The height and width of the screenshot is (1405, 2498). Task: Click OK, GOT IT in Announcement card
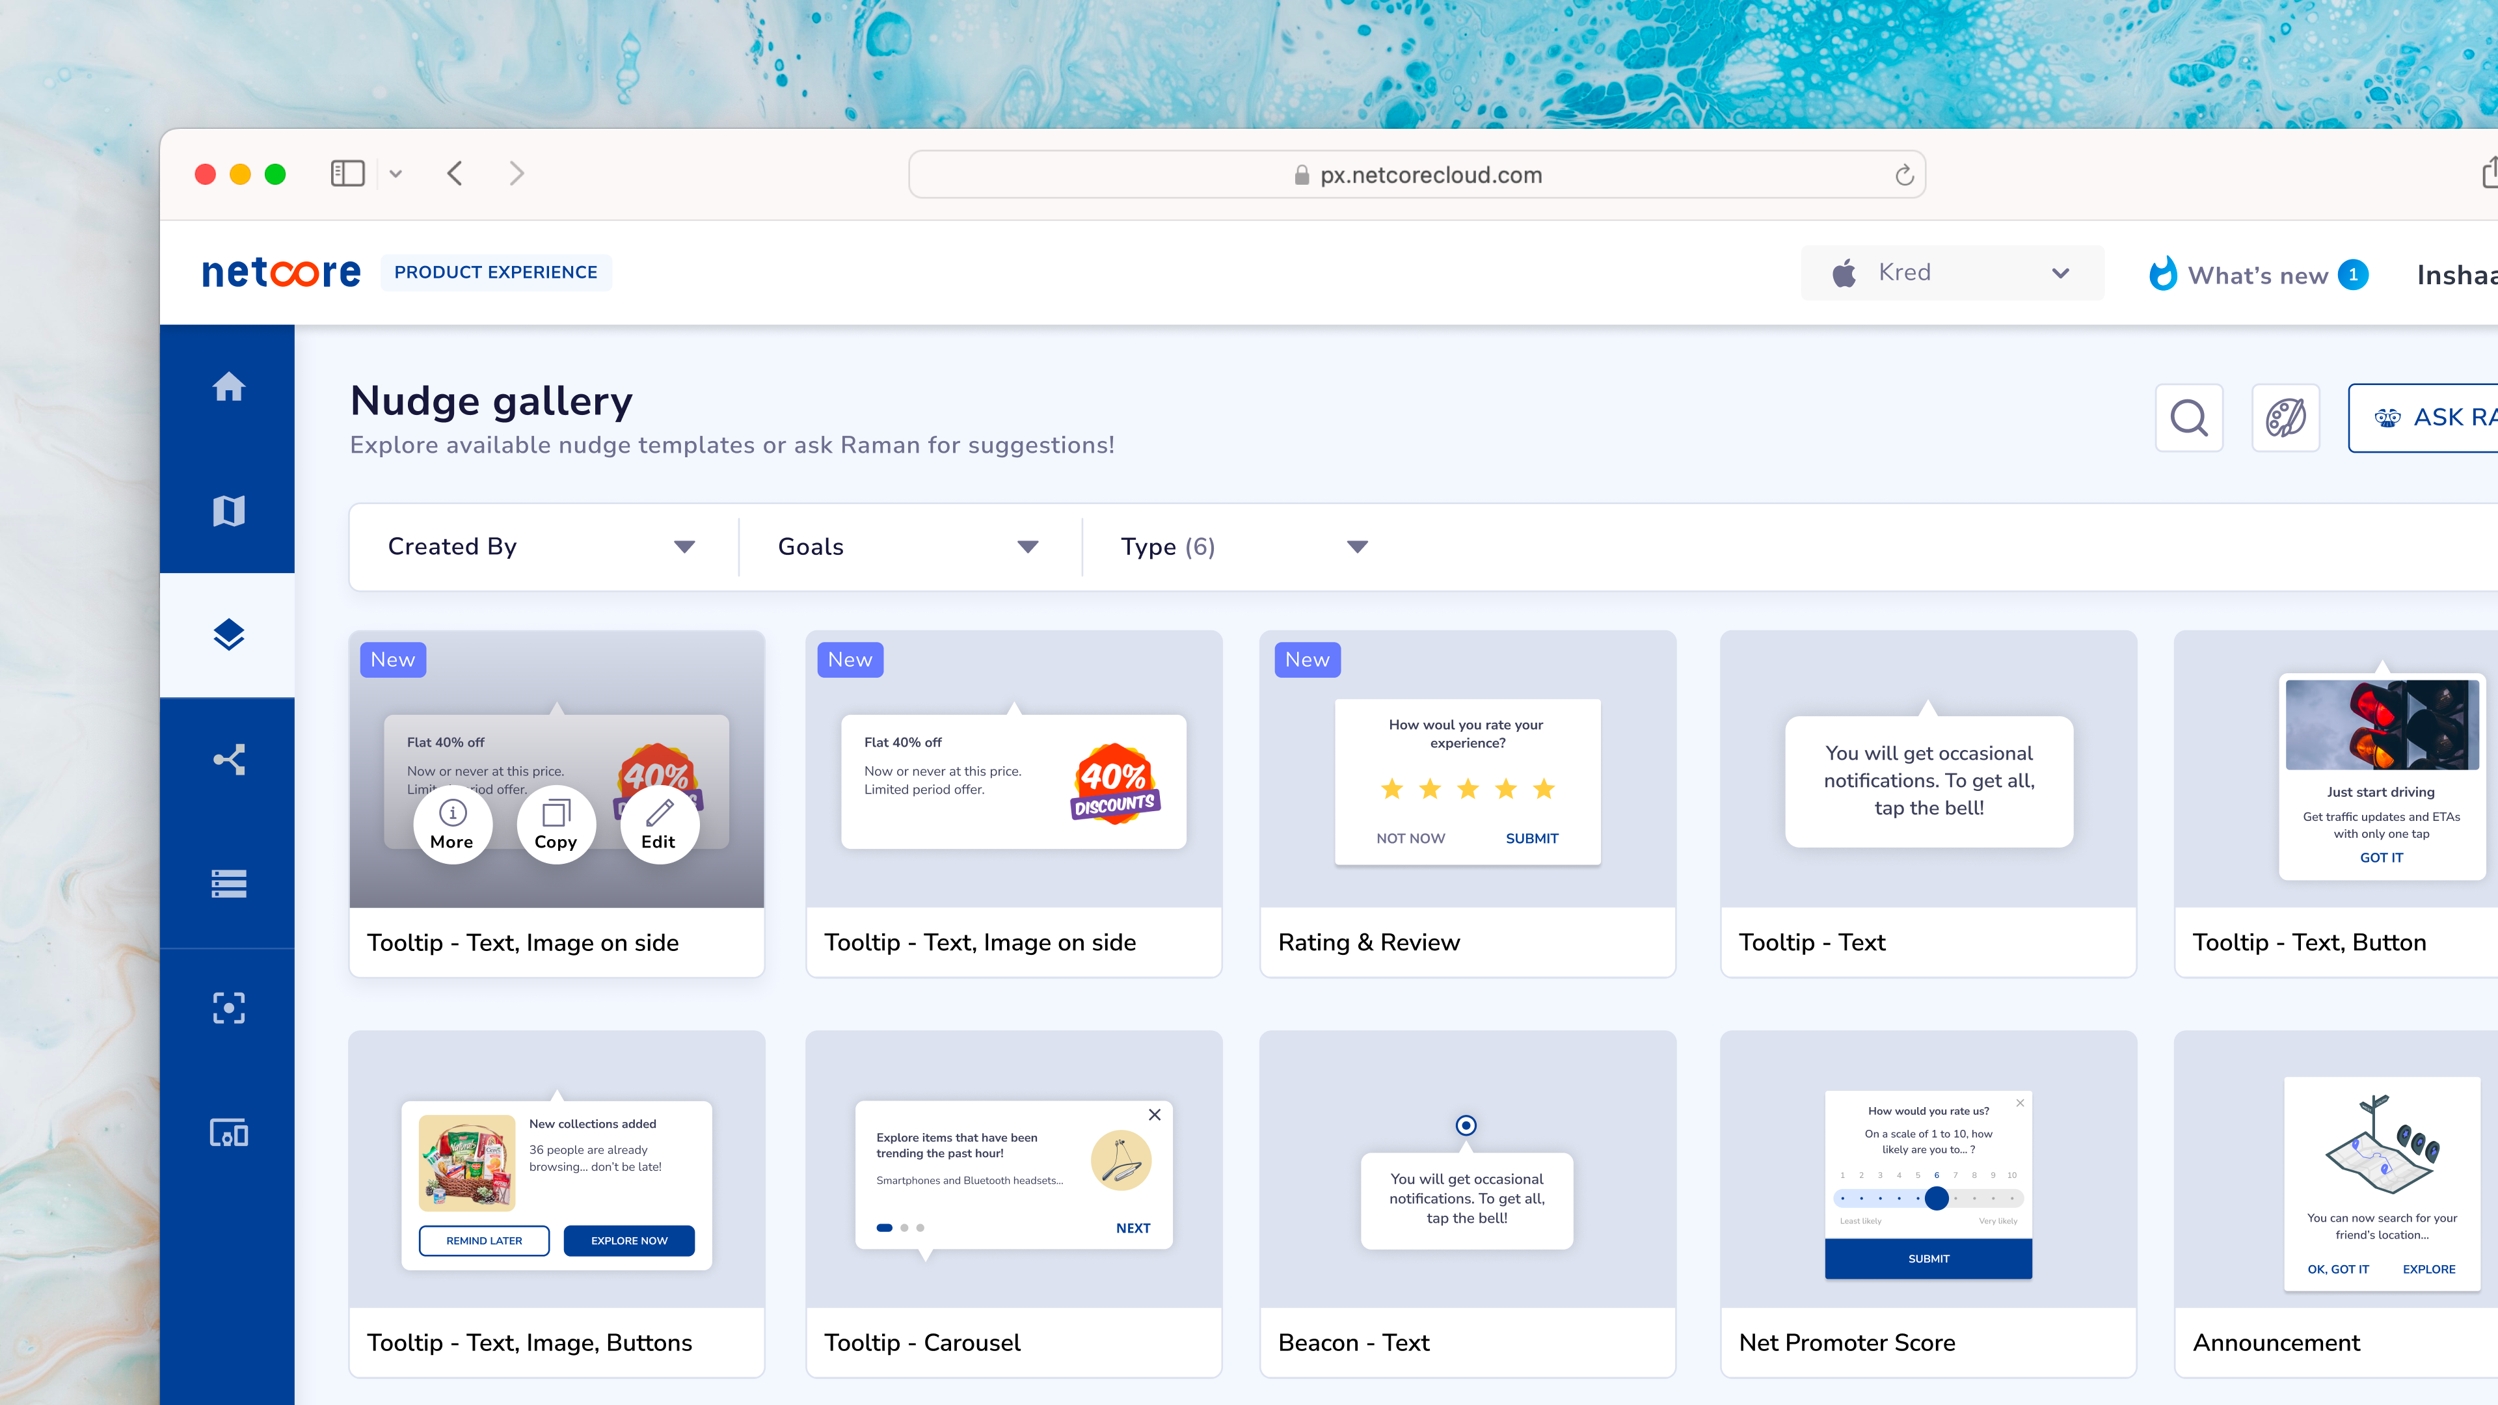2338,1269
